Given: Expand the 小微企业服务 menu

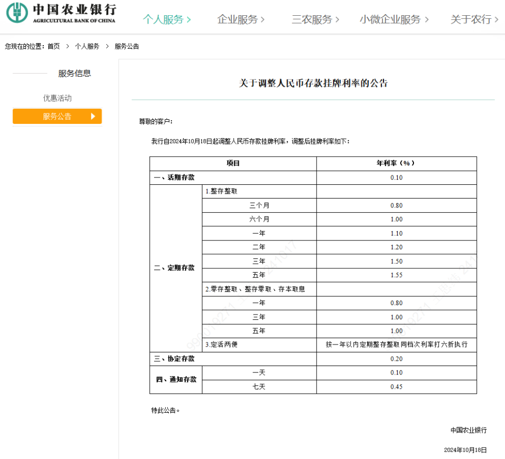Looking at the screenshot, I should [x=393, y=19].
